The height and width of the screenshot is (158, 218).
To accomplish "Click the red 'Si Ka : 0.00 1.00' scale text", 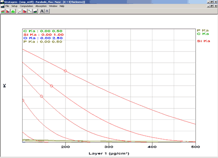I will click(x=43, y=35).
